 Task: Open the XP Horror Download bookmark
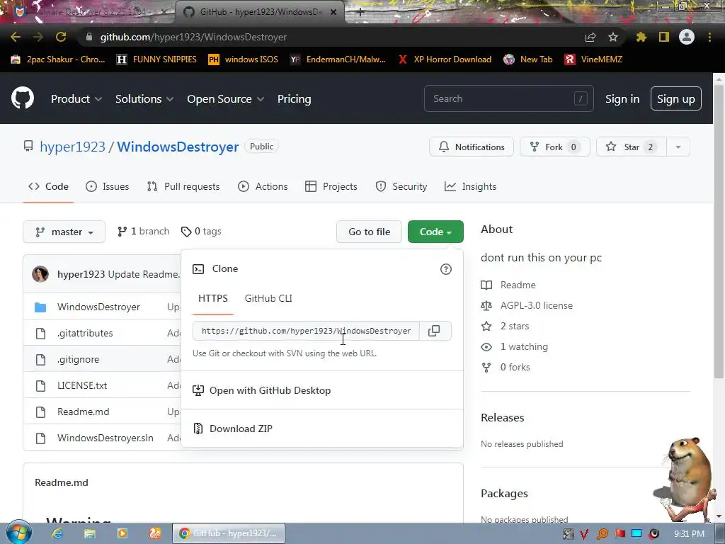pyautogui.click(x=445, y=59)
